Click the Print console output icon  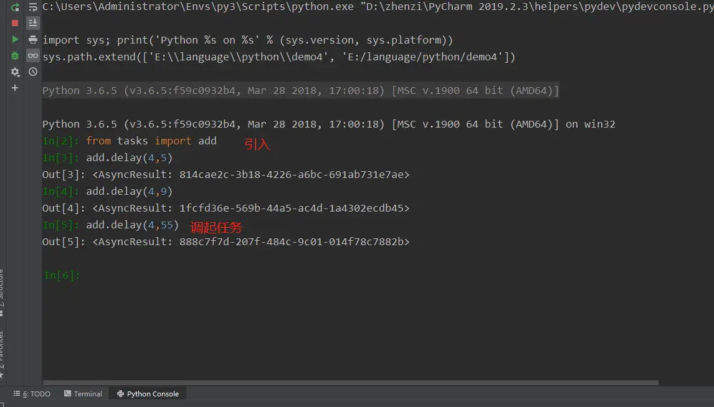click(x=33, y=40)
